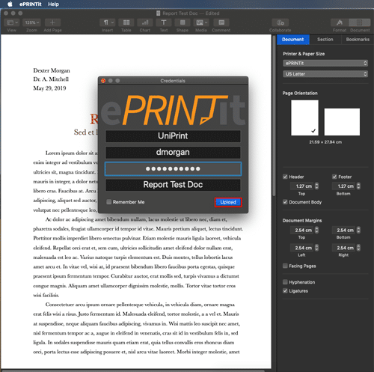Toggle the Footer checkbox

point(334,177)
